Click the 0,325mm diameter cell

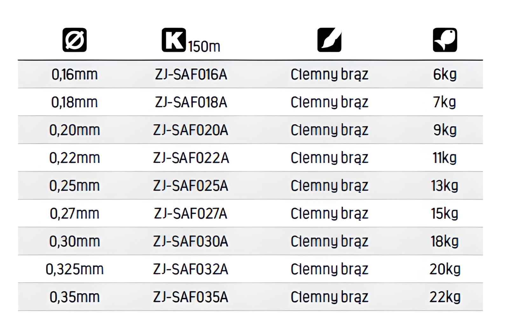coord(74,269)
